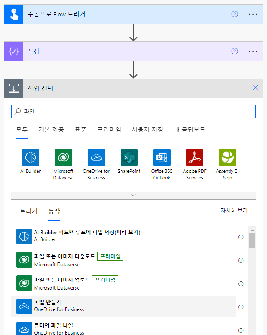Choose the Microsoft Dataverse connector icon
This screenshot has height=335, width=267.
[x=64, y=157]
